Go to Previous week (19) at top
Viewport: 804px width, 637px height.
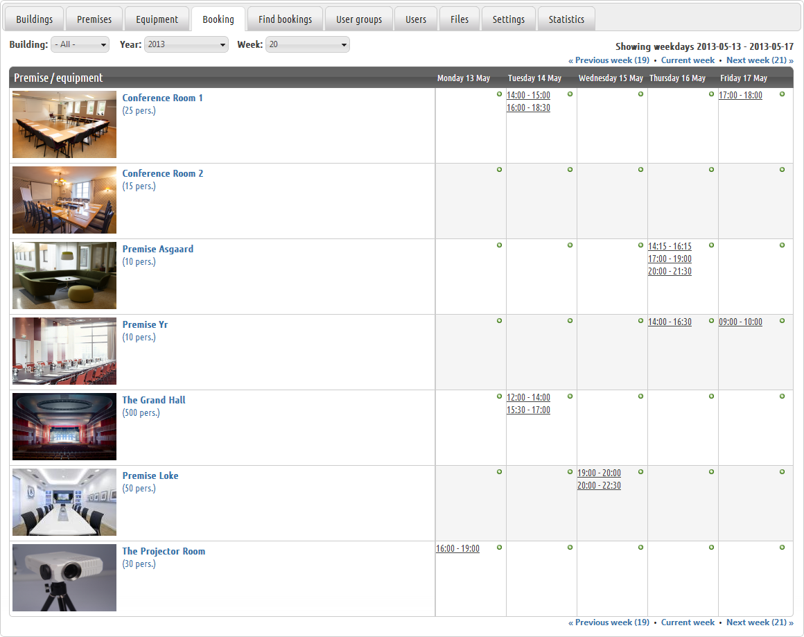[609, 60]
